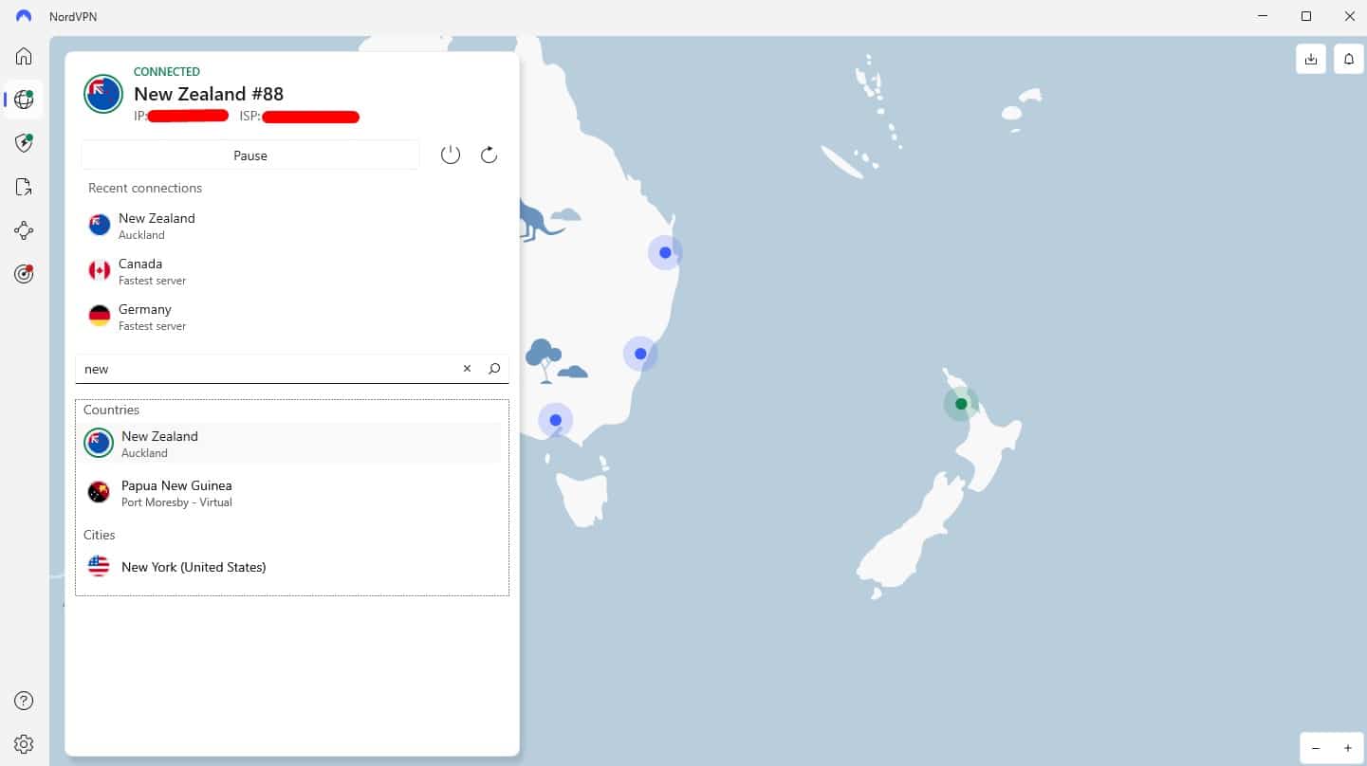This screenshot has height=766, width=1367.
Task: Click the disconnect power icon
Action: (x=451, y=155)
